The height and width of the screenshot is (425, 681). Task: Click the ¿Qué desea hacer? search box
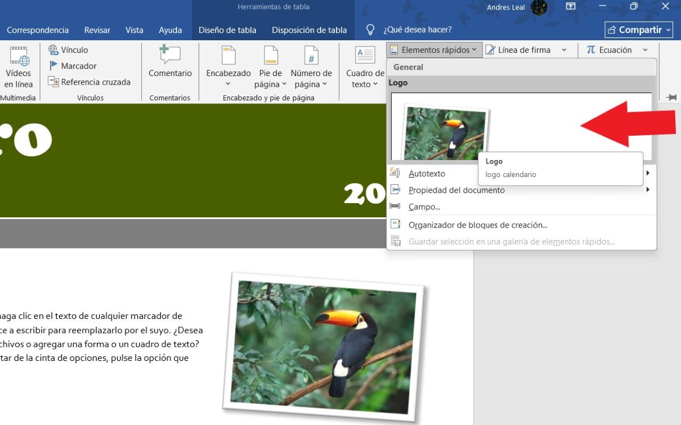click(x=417, y=30)
